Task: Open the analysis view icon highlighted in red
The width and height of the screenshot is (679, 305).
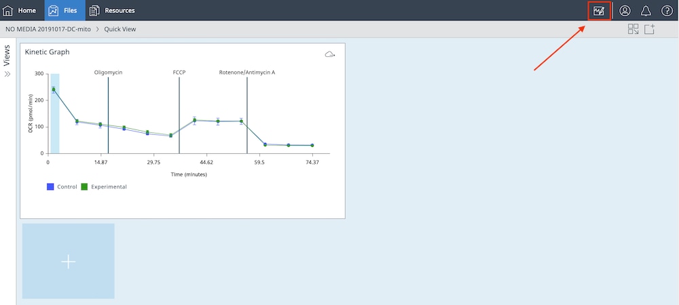Action: coord(599,11)
